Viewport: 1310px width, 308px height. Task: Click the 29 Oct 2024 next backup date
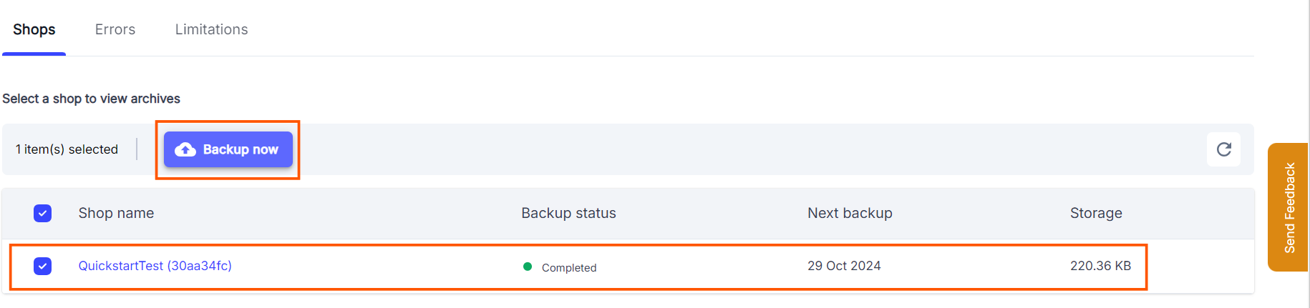tap(844, 266)
